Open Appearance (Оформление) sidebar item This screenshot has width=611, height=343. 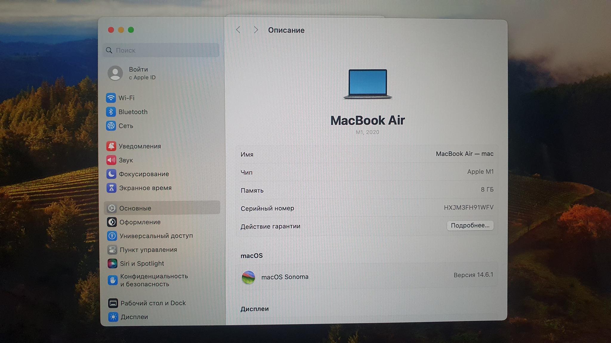[x=140, y=222]
